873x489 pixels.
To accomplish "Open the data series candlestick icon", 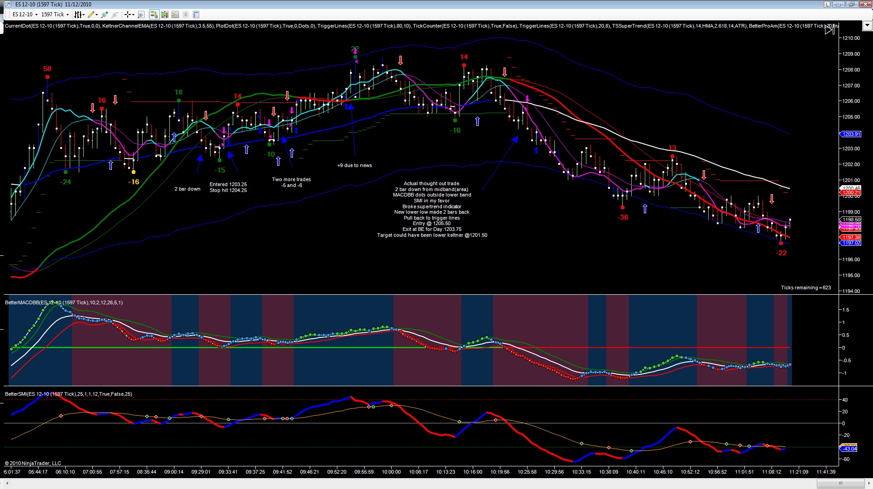I will [x=165, y=14].
